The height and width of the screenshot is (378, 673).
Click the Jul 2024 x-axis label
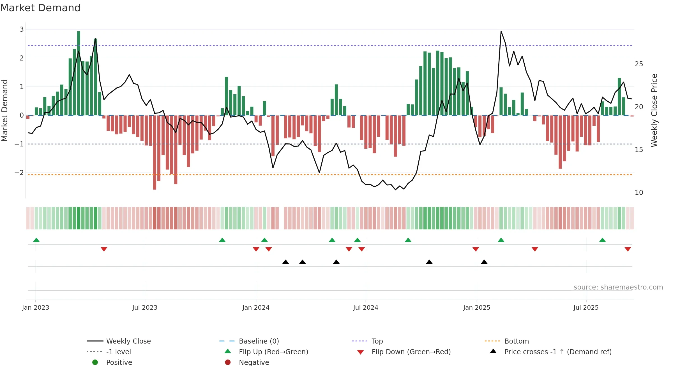[366, 307]
